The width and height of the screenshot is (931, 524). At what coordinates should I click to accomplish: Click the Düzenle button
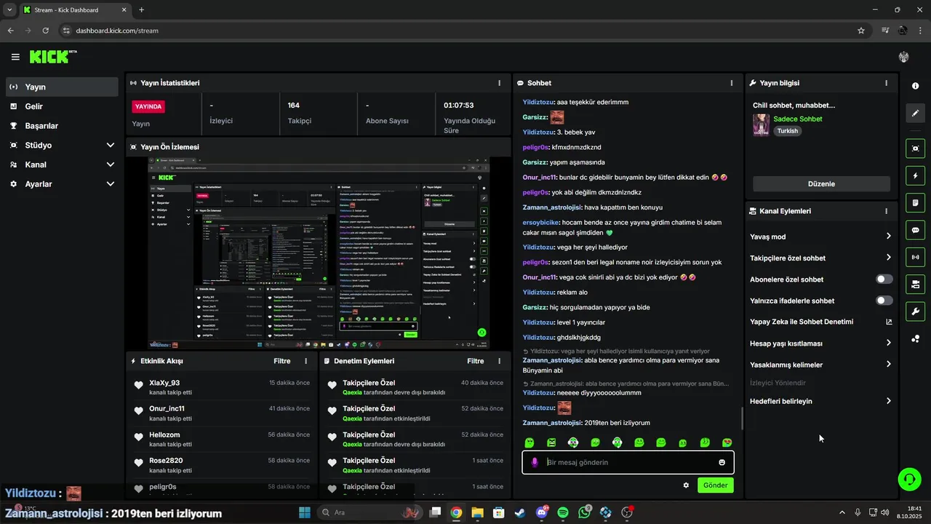point(821,184)
